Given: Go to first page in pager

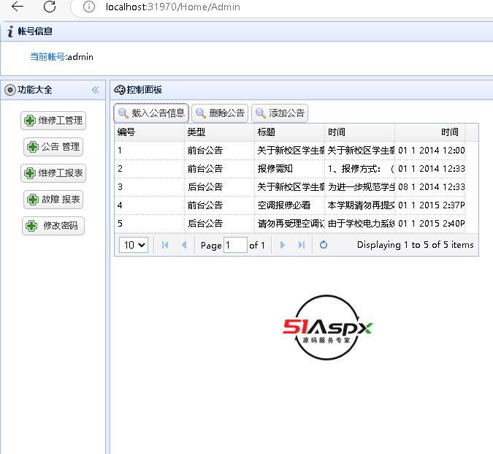Looking at the screenshot, I should (x=165, y=245).
